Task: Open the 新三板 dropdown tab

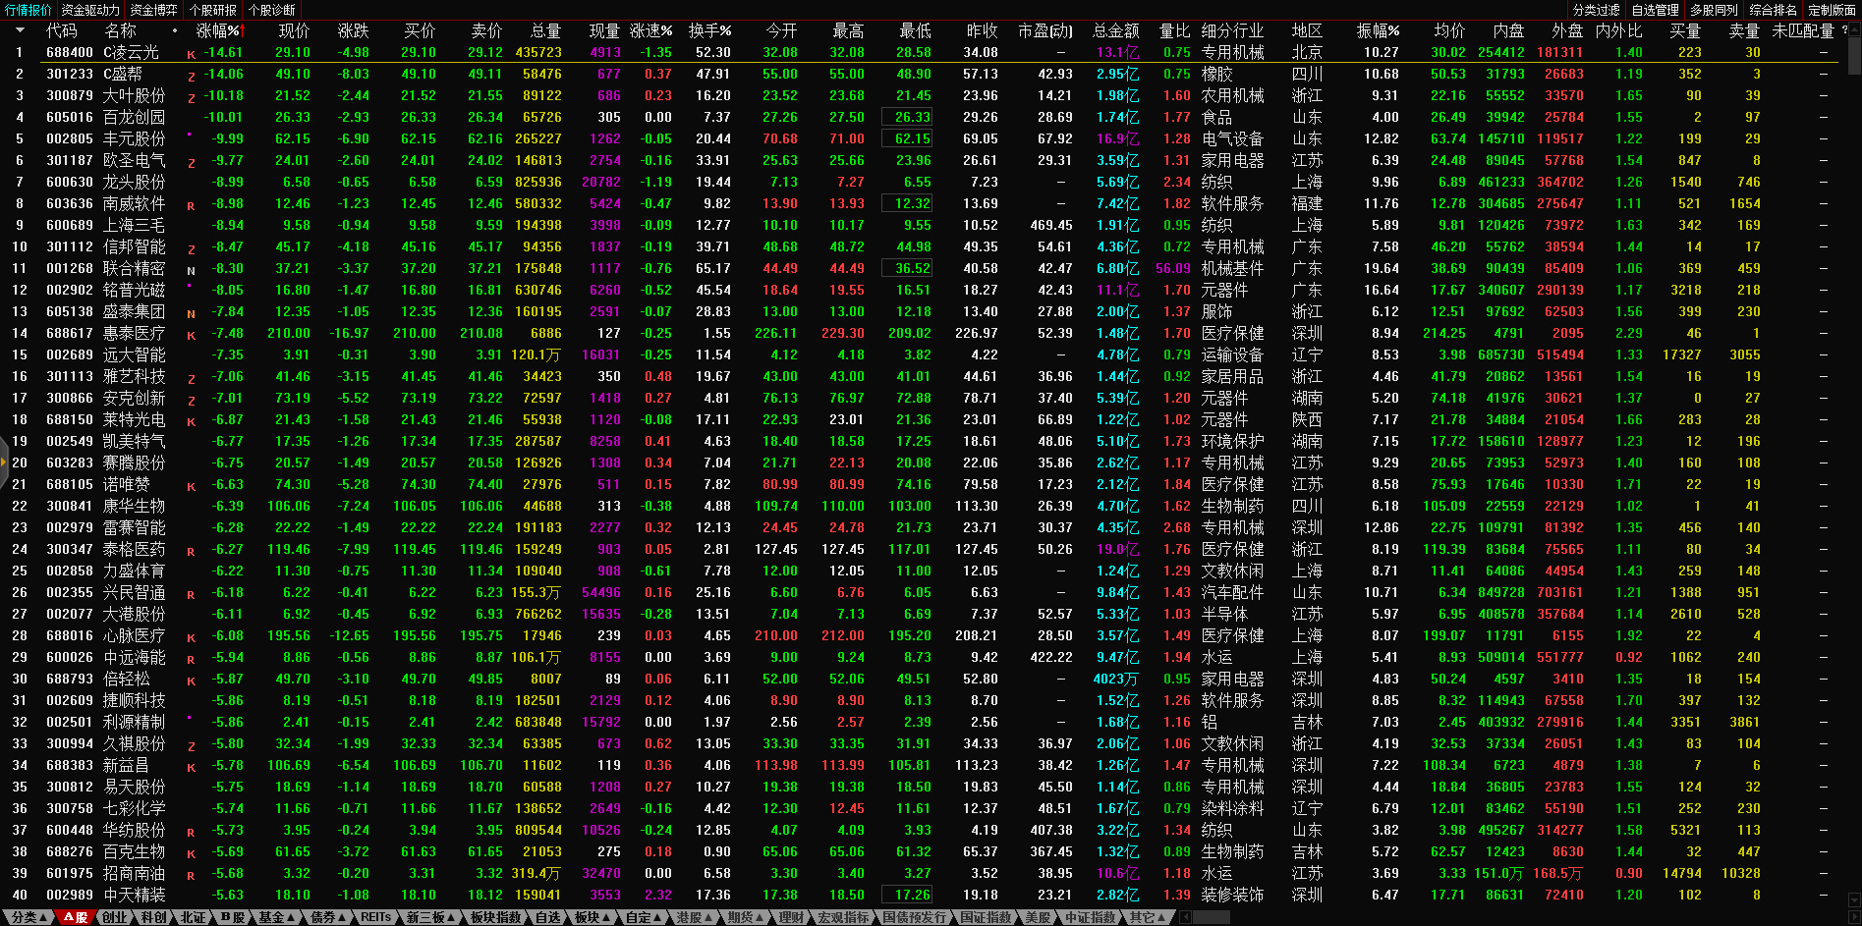Action: [x=430, y=917]
